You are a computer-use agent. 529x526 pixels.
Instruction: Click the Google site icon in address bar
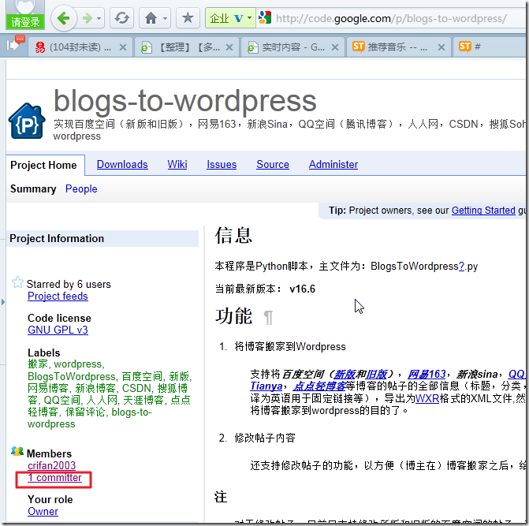265,17
